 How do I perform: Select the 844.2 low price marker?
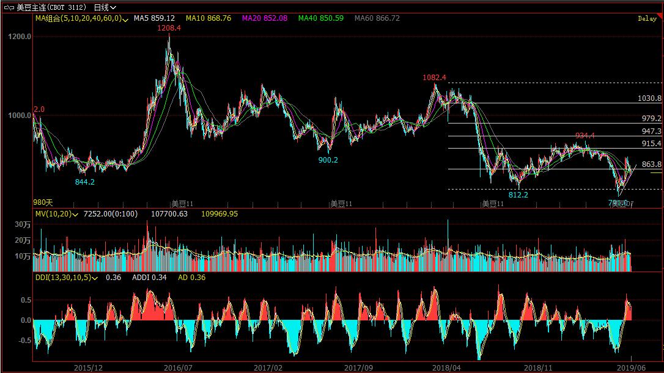pos(85,182)
